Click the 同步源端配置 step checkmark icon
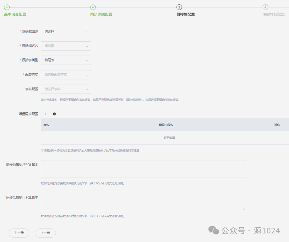The image size is (289, 242). (x=93, y=7)
